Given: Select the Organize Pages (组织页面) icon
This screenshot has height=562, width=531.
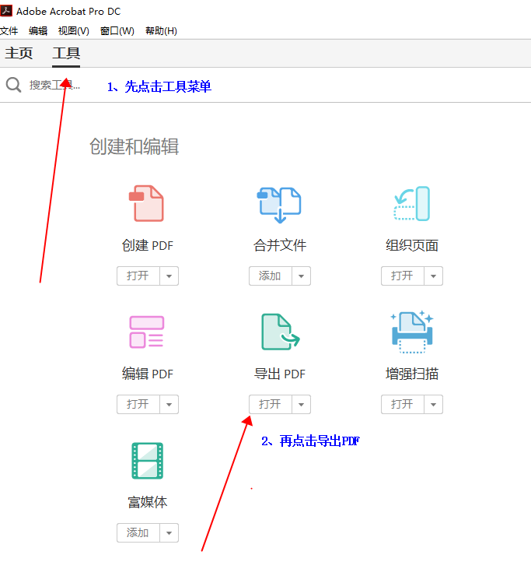Looking at the screenshot, I should 412,203.
